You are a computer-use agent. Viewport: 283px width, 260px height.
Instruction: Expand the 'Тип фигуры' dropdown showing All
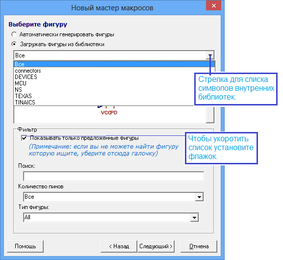194,217
